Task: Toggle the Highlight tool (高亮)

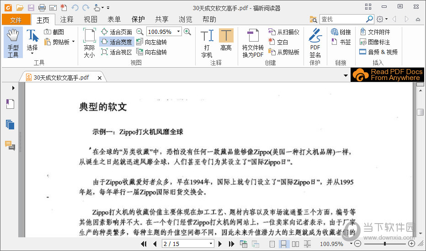Action: click(x=226, y=40)
